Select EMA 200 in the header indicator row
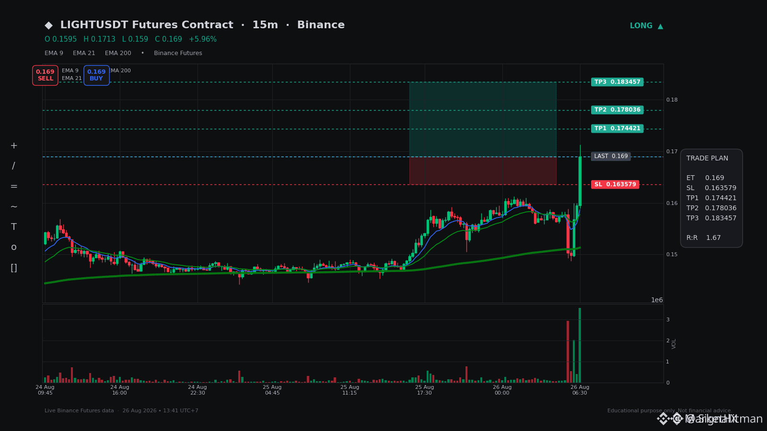Screen dimensions: 767x431 pyautogui.click(x=118, y=53)
